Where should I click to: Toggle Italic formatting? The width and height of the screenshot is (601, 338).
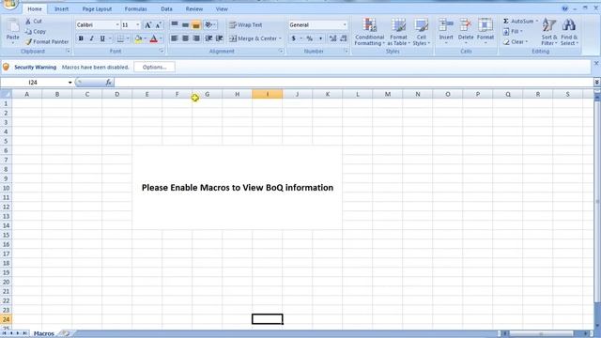[x=92, y=38]
